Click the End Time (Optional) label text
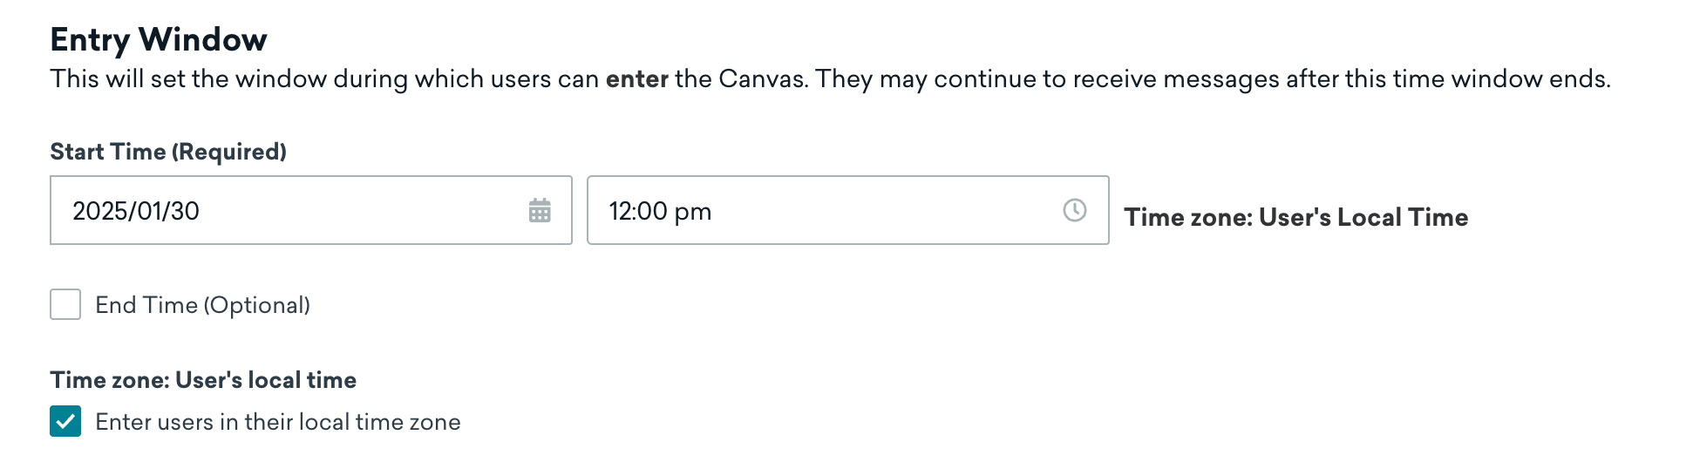 202,305
